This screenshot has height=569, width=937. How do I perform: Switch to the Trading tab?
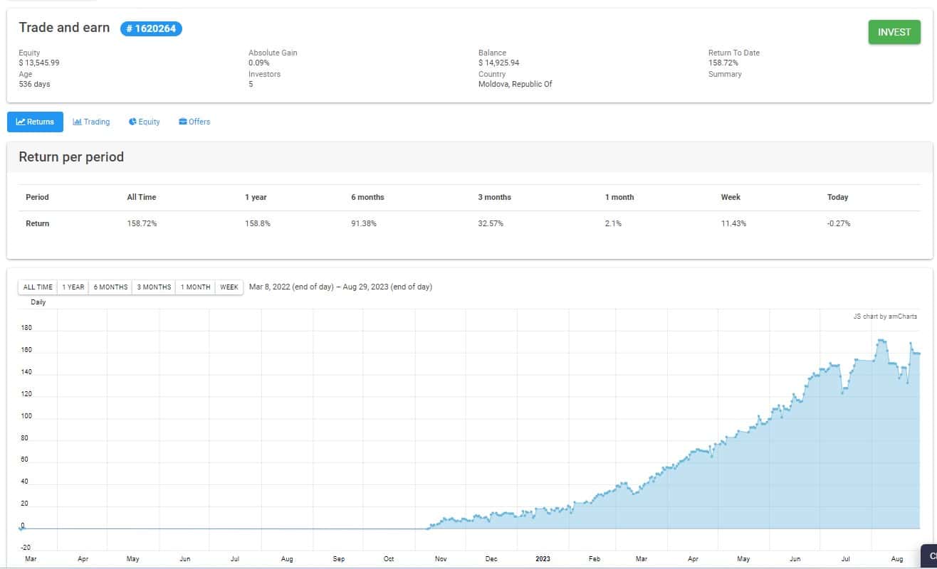[91, 122]
